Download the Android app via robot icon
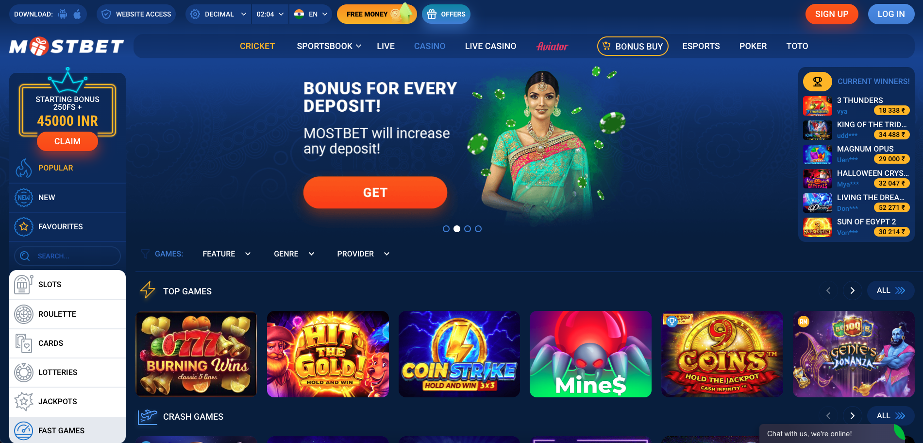Image resolution: width=923 pixels, height=443 pixels. 63,14
